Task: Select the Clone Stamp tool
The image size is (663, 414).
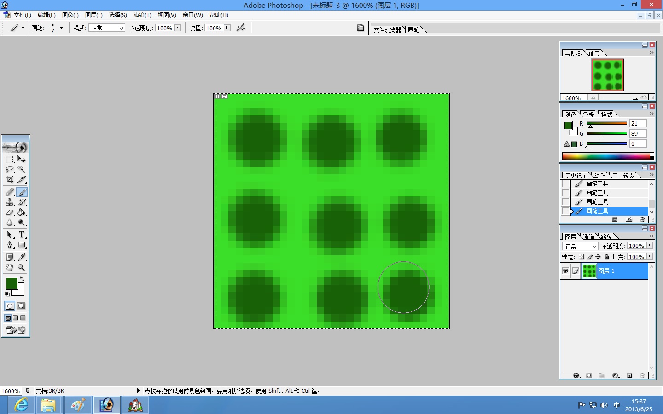Action: point(10,202)
